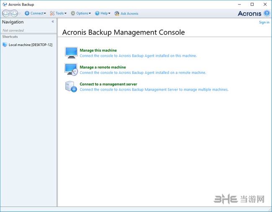Click the Shortcuts section header

(10, 37)
